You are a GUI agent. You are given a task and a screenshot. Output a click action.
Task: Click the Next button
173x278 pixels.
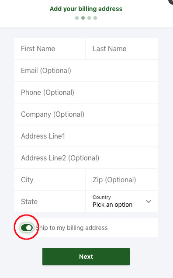(86, 257)
